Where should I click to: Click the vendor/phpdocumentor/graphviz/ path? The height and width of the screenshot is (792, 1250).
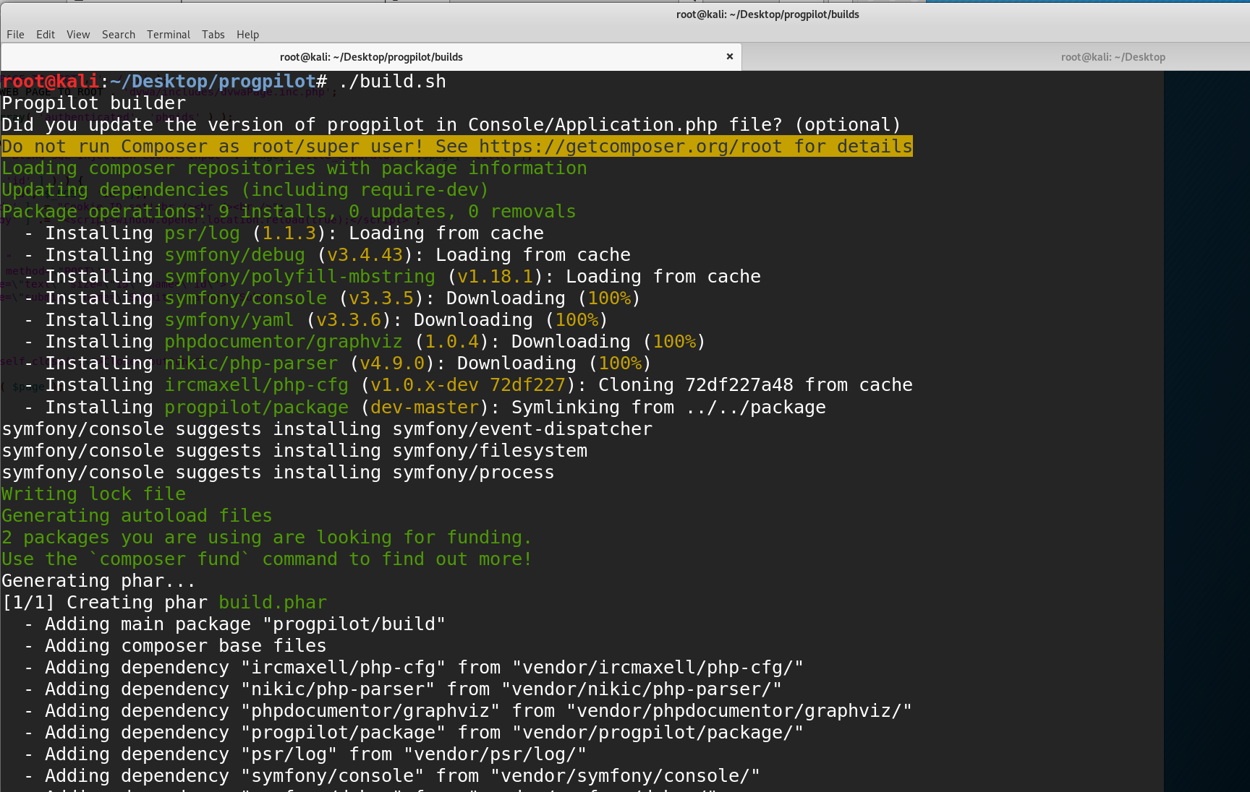point(739,711)
